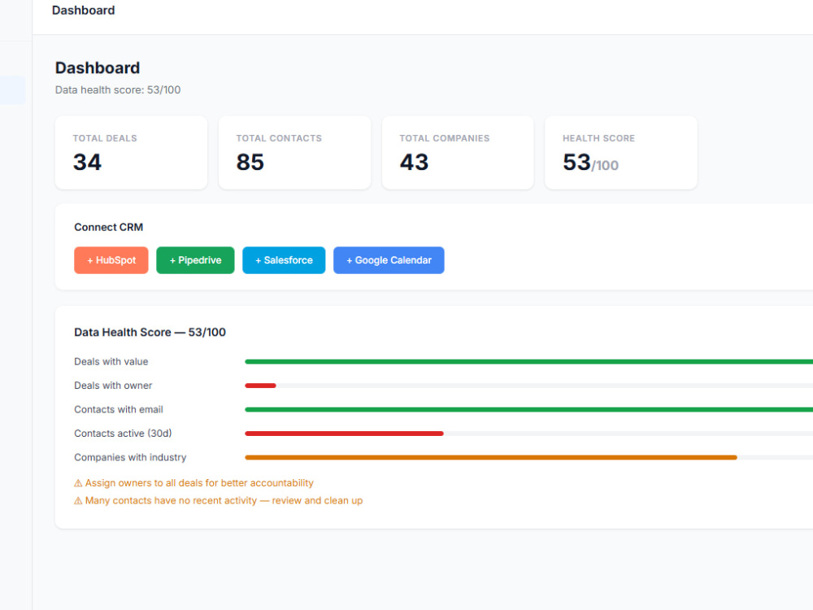Screen dimensions: 813x610
Task: Click the 'Deals with value' label
Action: [x=111, y=362]
